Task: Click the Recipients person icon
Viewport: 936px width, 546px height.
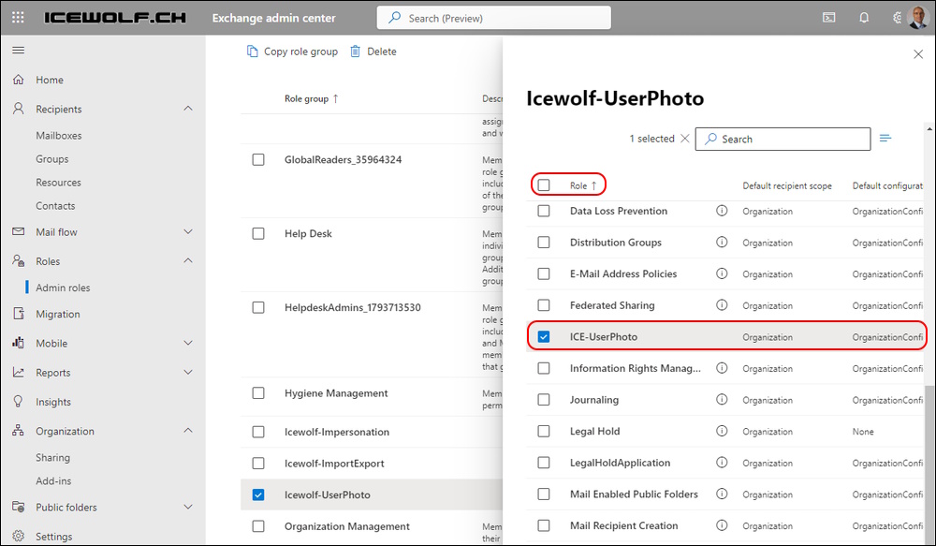Action: point(19,109)
